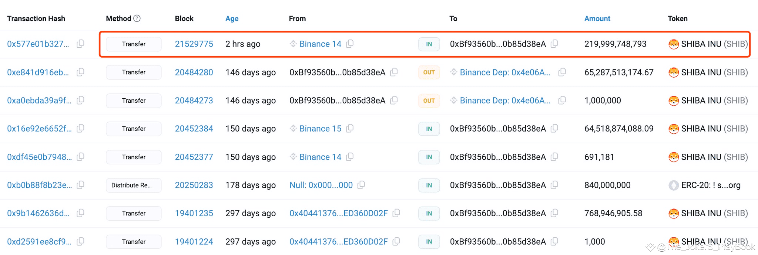The height and width of the screenshot is (255, 758).
Task: Open block 20452384
Action: point(194,128)
